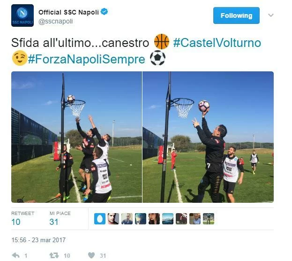Click the blue verified badge icon

(x=104, y=12)
